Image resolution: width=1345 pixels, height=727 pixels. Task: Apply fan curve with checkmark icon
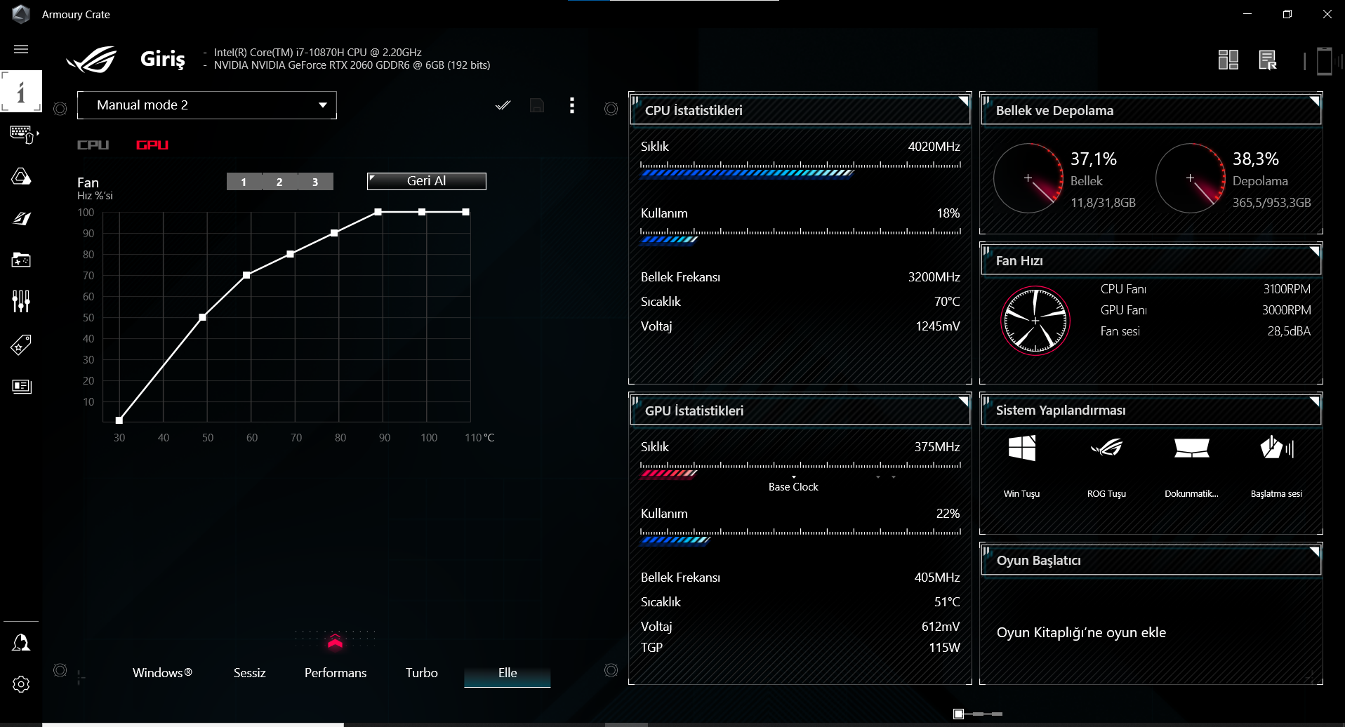pyautogui.click(x=503, y=105)
